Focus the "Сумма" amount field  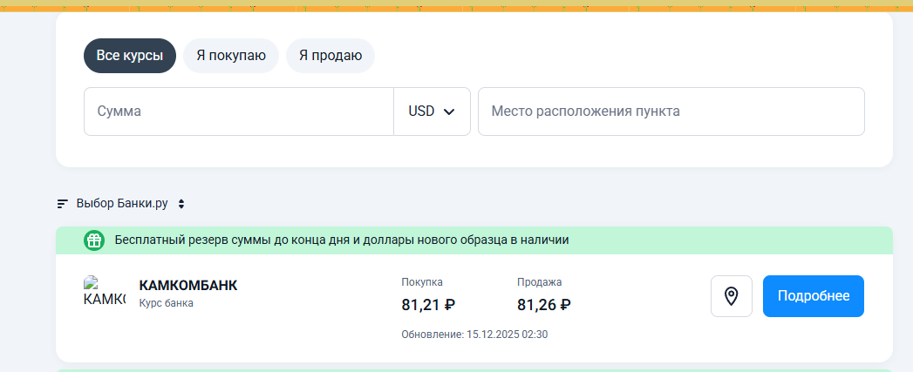pos(238,112)
